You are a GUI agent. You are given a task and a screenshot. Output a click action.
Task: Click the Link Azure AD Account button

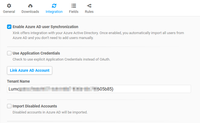coord(30,70)
